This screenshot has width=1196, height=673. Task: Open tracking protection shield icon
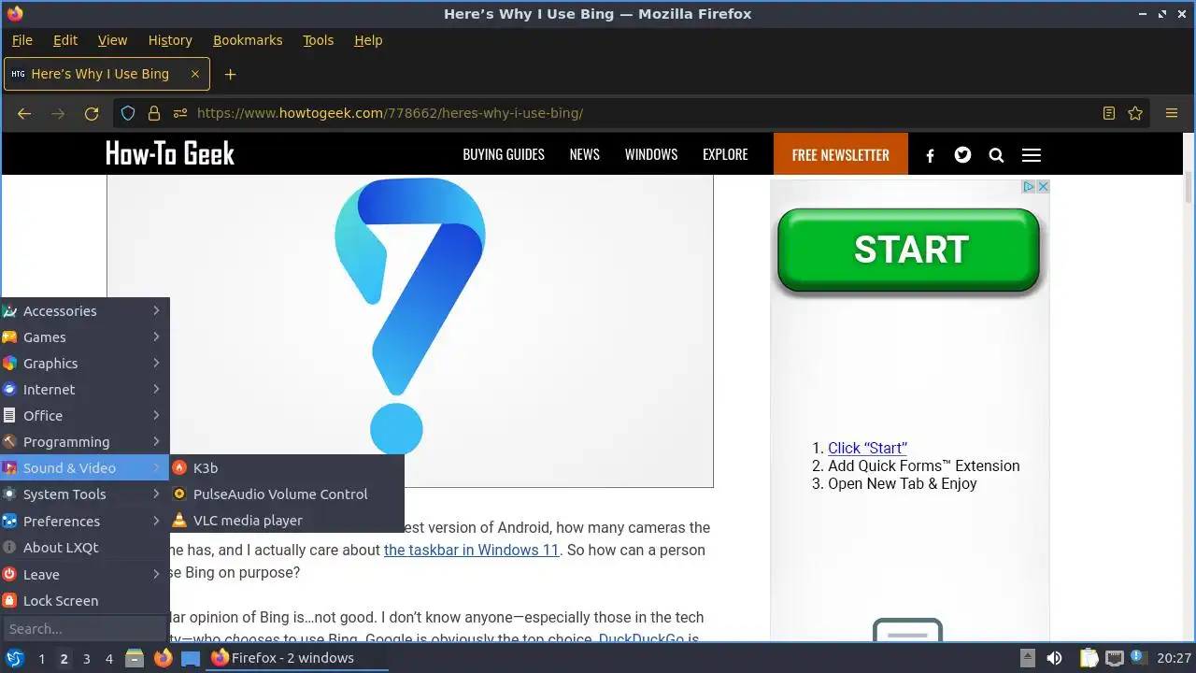(x=128, y=113)
